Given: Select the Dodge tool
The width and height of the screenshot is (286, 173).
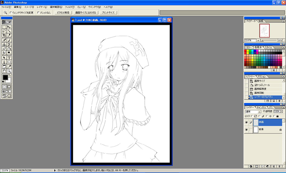Looking at the screenshot, I should 9,53.
